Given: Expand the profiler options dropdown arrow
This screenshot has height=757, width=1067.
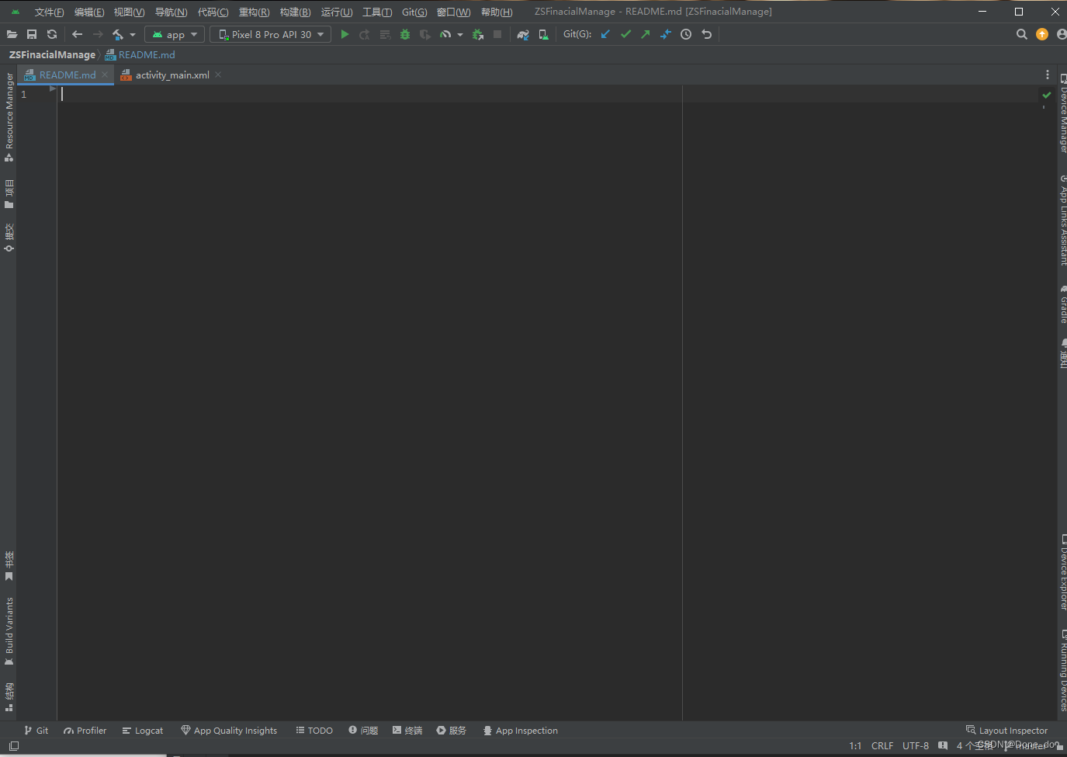Looking at the screenshot, I should (460, 35).
